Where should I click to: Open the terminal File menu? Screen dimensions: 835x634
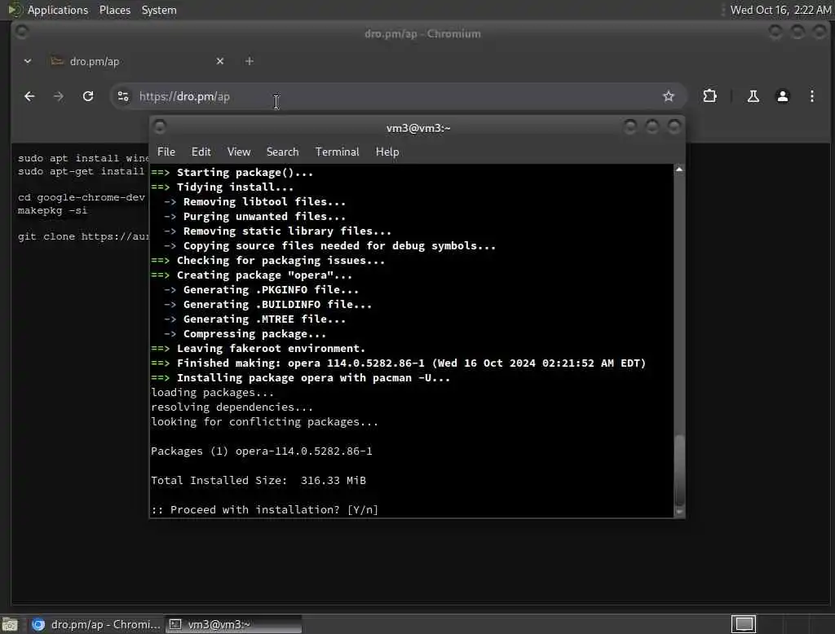point(166,152)
